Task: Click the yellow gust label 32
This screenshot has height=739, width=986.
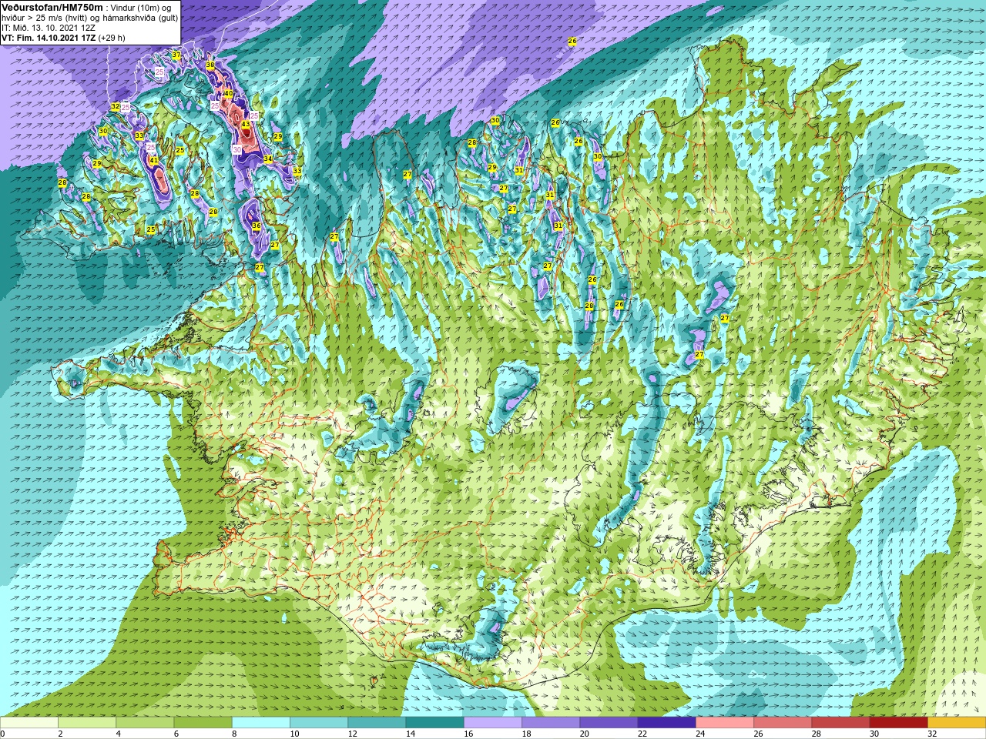Action: 116,106
